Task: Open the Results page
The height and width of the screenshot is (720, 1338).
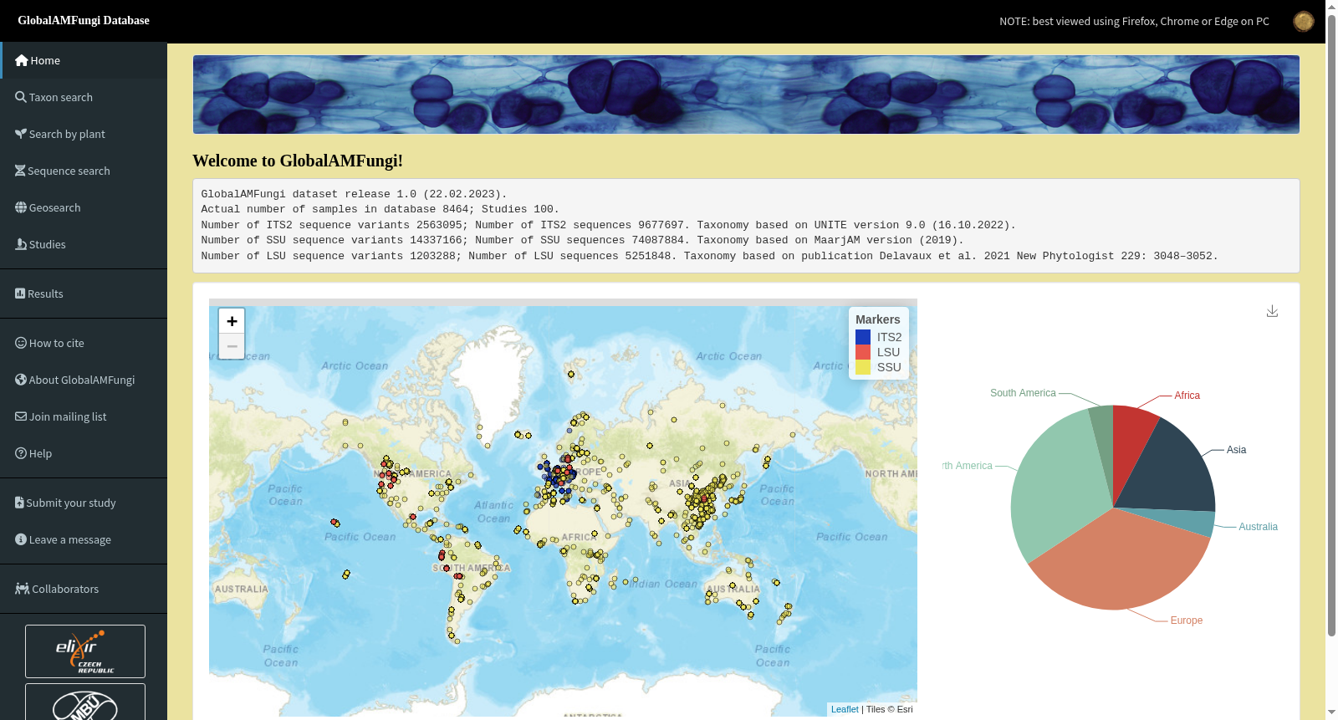Action: click(x=84, y=294)
